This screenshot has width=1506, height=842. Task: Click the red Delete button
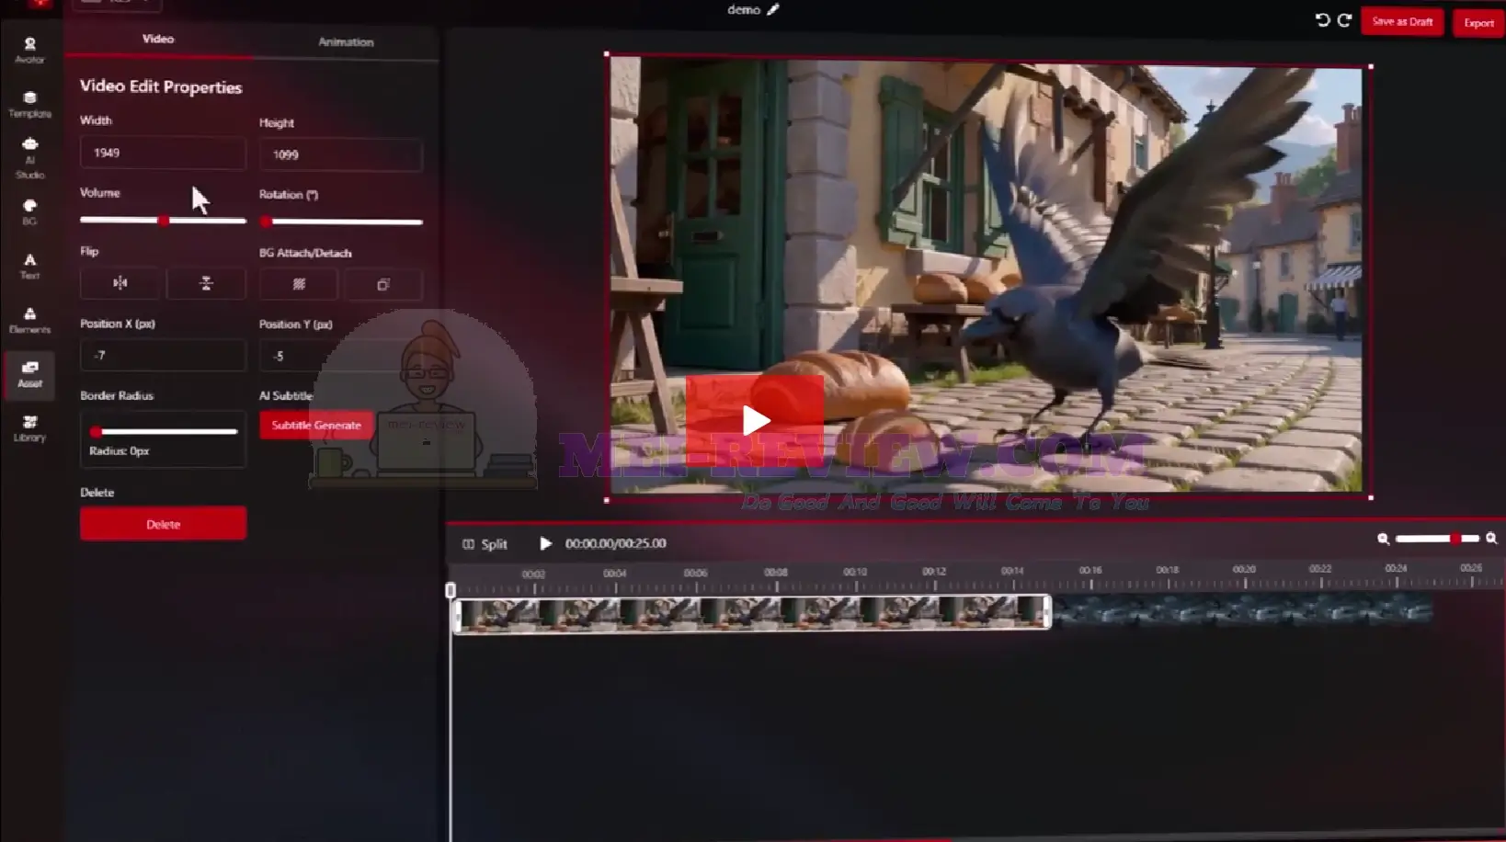pyautogui.click(x=163, y=524)
